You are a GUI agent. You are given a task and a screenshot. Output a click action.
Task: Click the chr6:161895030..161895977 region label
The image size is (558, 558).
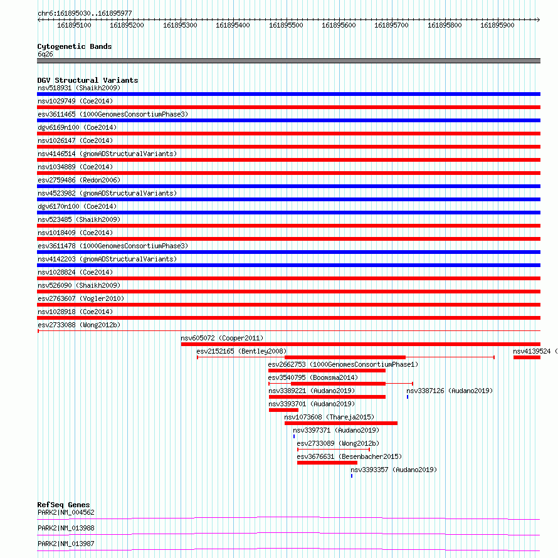tap(85, 13)
